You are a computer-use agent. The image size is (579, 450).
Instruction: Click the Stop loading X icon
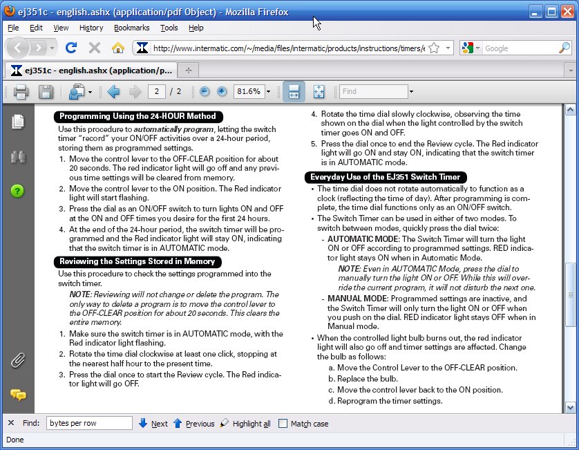(x=95, y=48)
